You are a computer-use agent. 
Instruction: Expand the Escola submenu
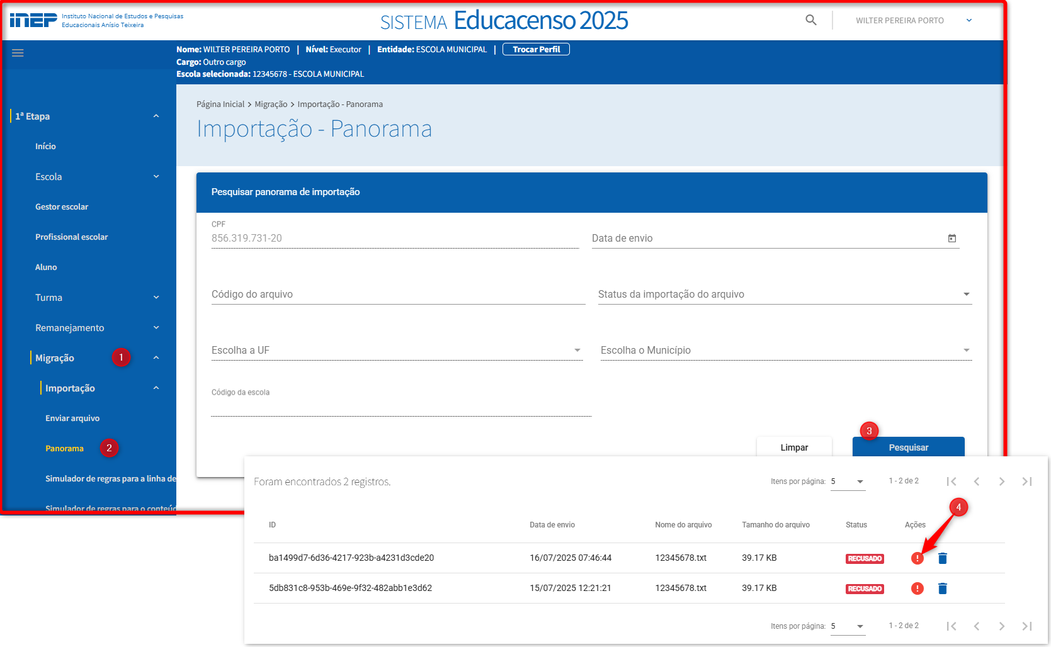[156, 177]
